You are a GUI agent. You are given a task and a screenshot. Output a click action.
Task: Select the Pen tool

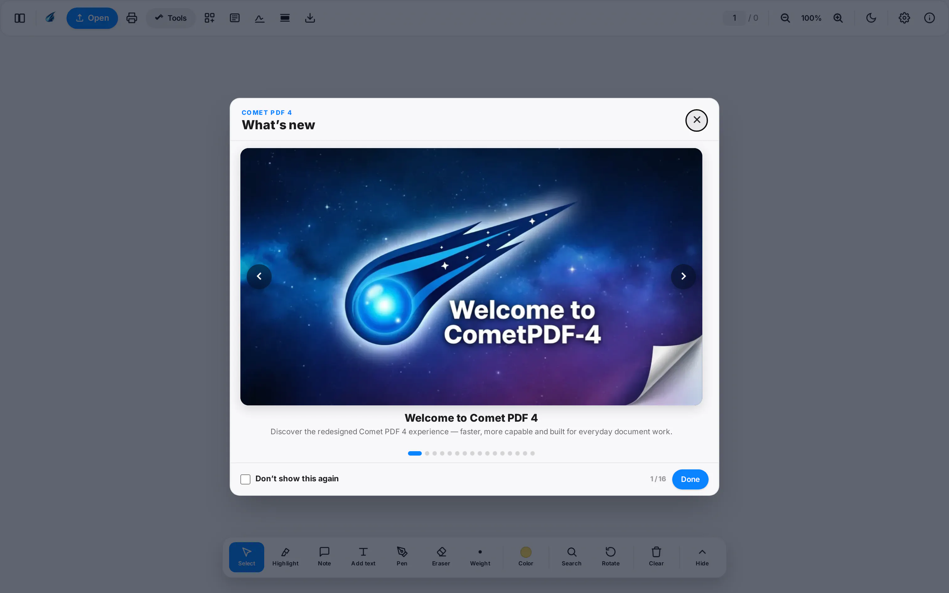(402, 557)
